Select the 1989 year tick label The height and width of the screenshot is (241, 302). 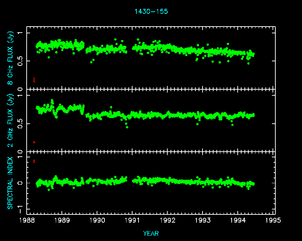(x=62, y=220)
